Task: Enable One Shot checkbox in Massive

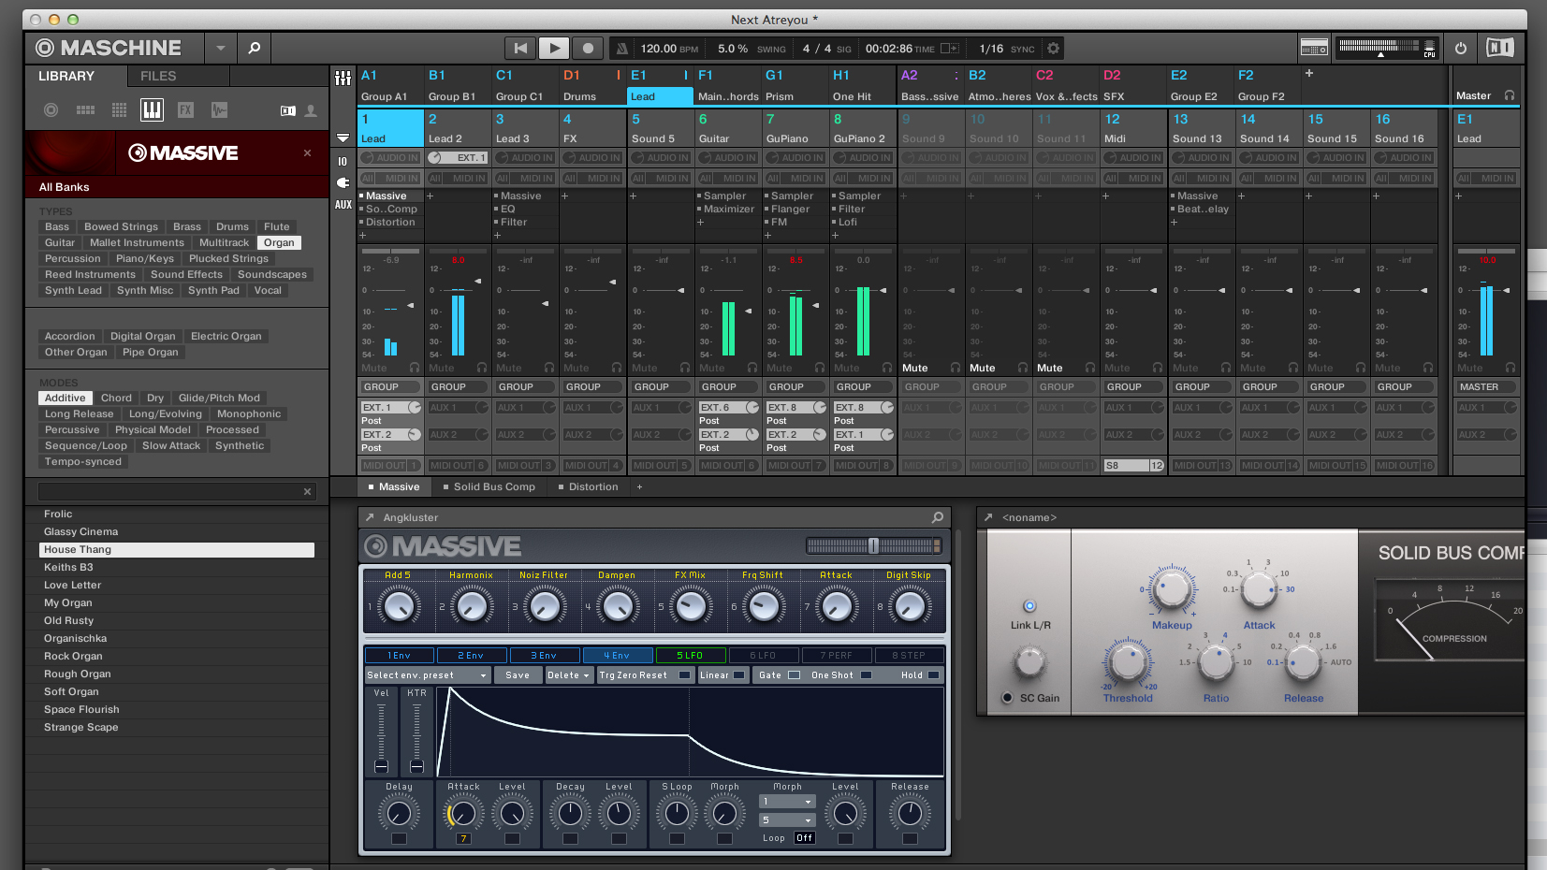Action: coord(866,674)
